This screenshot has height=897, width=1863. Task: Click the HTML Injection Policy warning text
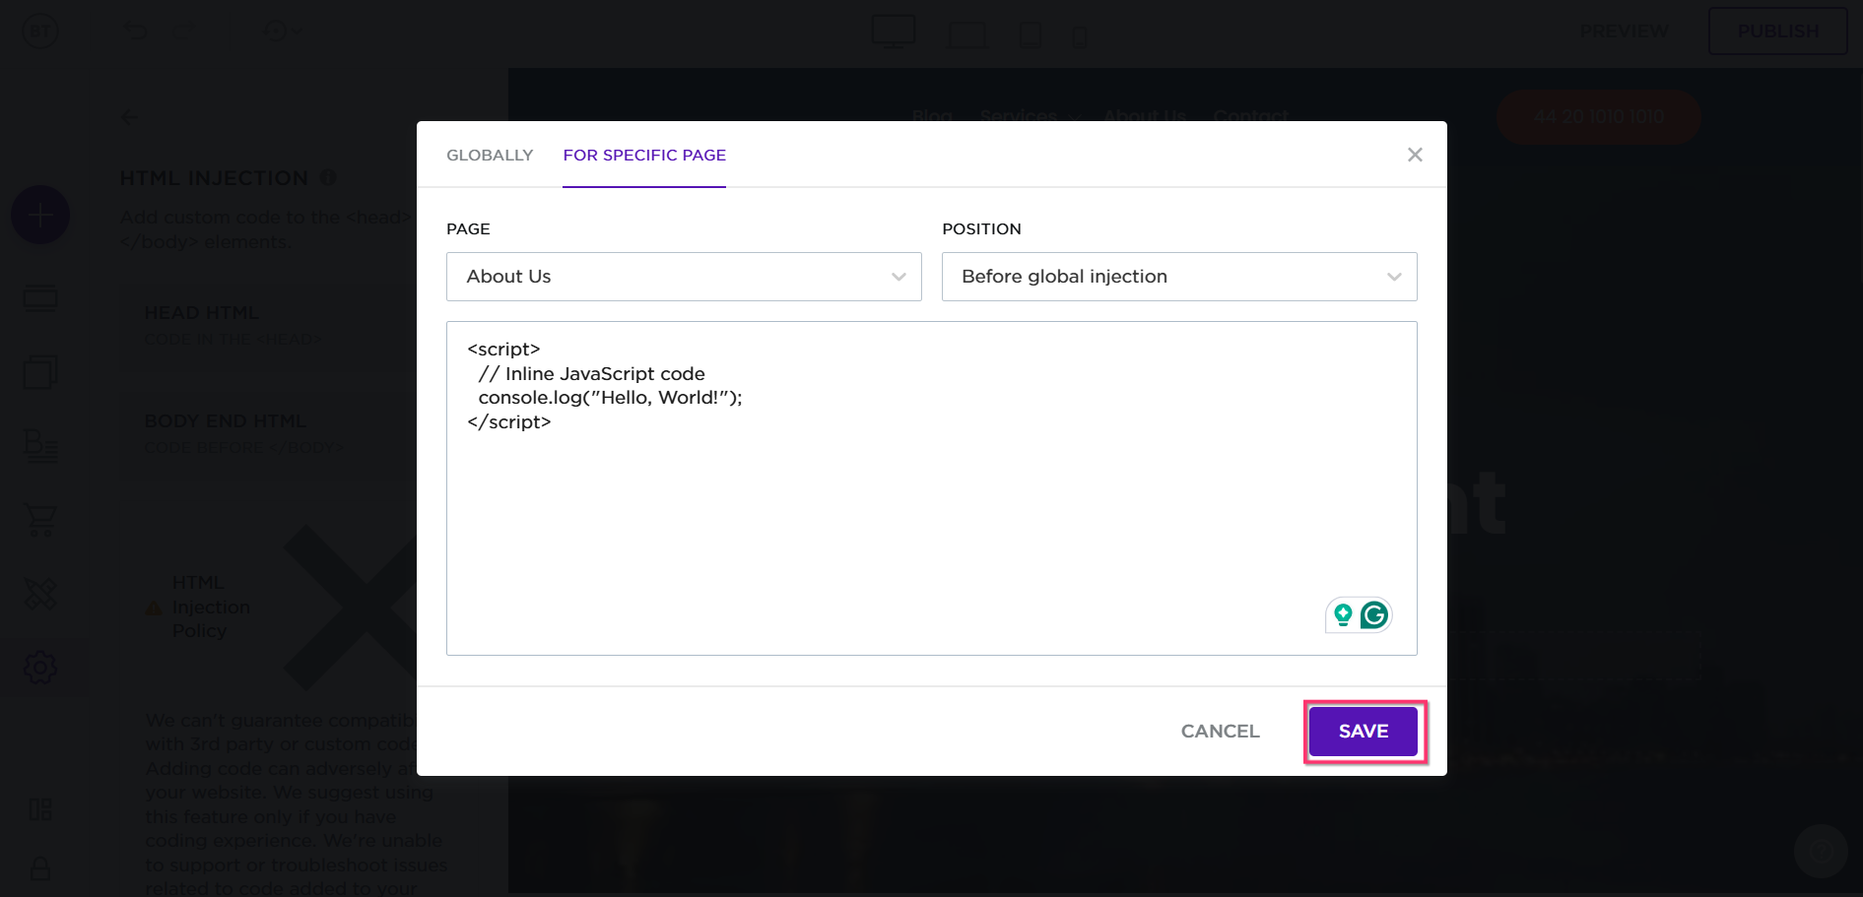211,607
